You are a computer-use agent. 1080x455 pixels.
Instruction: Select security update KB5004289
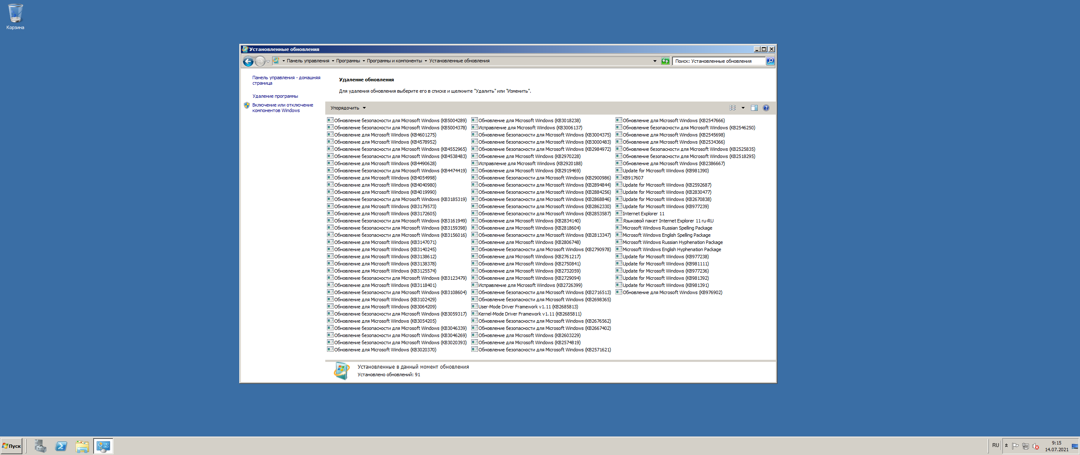coord(397,120)
